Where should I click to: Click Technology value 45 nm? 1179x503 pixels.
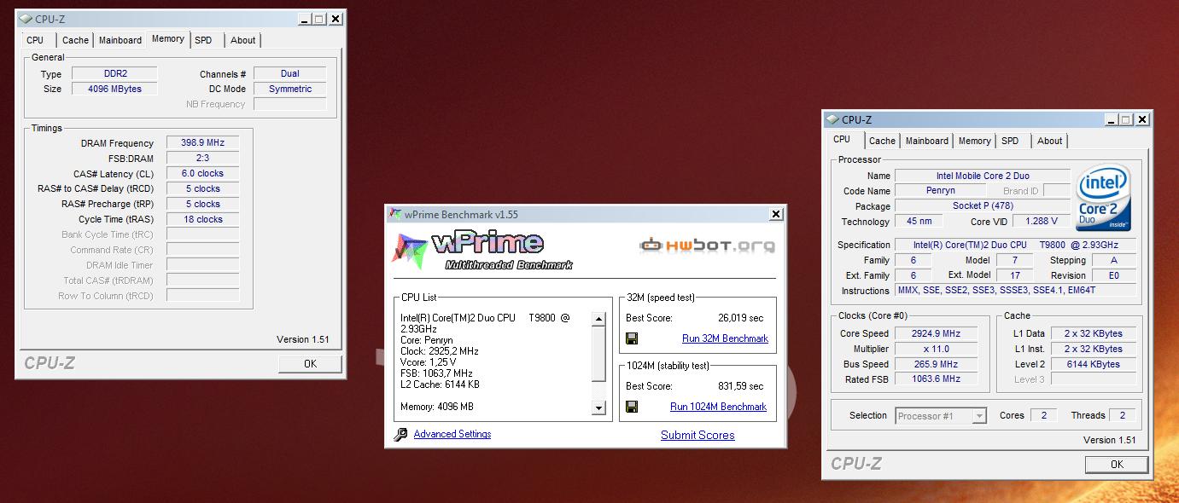(919, 222)
